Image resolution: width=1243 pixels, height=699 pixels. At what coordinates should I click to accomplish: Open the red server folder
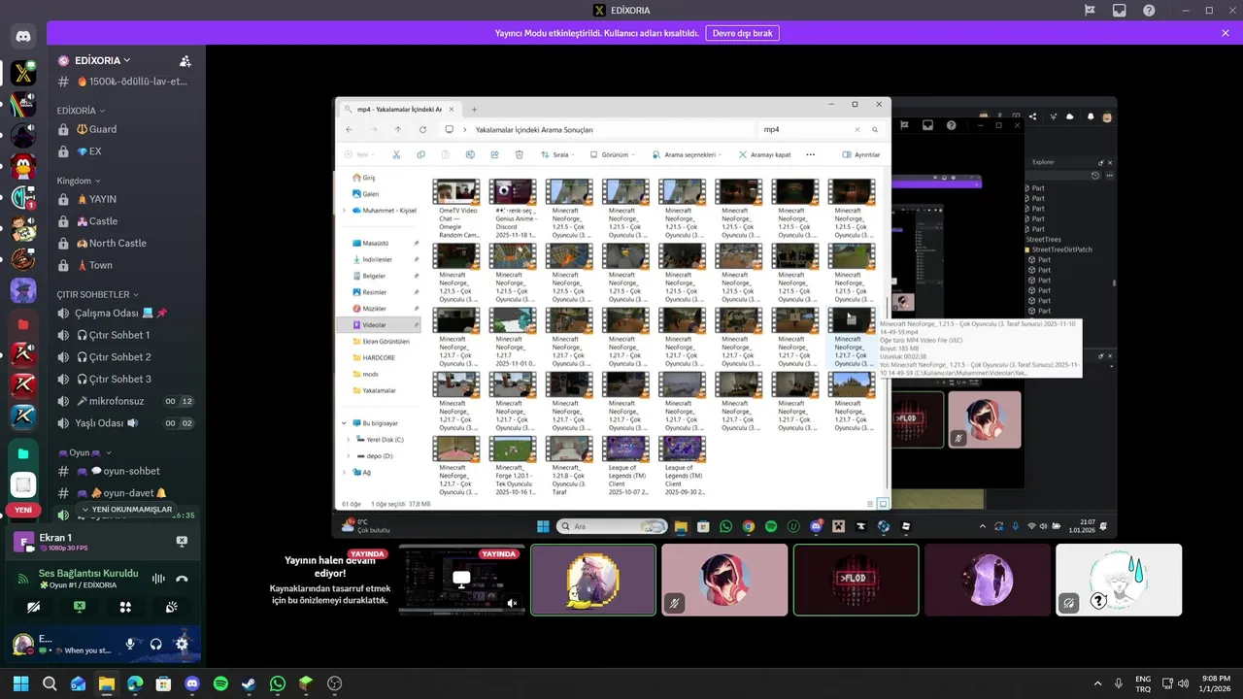(x=23, y=323)
